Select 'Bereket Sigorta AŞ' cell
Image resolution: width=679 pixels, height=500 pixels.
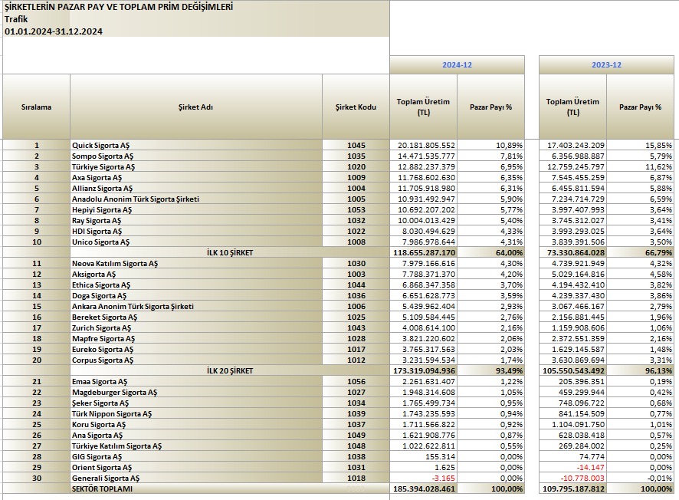[195, 317]
